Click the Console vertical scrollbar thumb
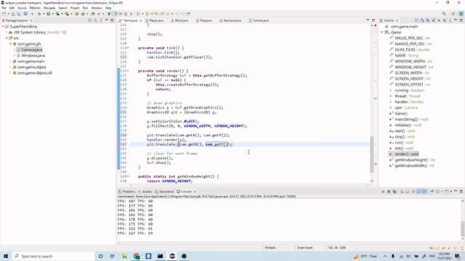 pyautogui.click(x=463, y=229)
